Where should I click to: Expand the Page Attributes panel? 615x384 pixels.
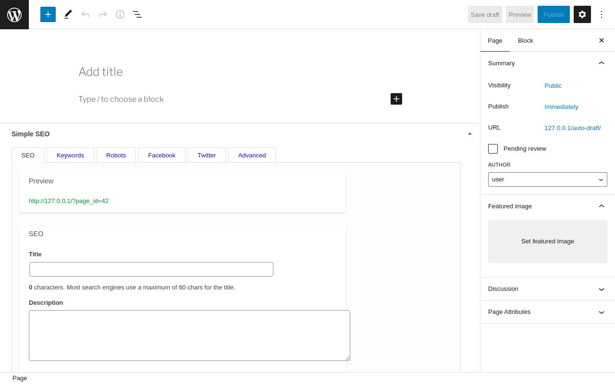pos(548,312)
